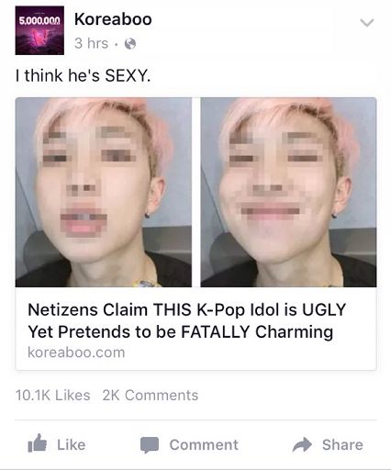Tap the Like button label
This screenshot has width=391, height=470.
[x=72, y=444]
